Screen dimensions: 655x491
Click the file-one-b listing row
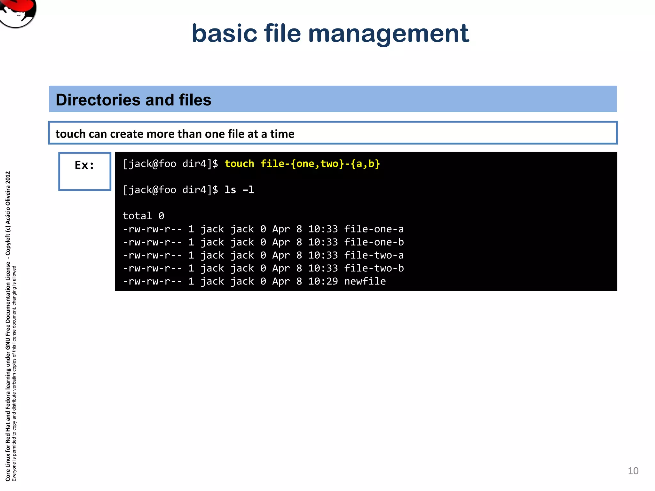(263, 242)
